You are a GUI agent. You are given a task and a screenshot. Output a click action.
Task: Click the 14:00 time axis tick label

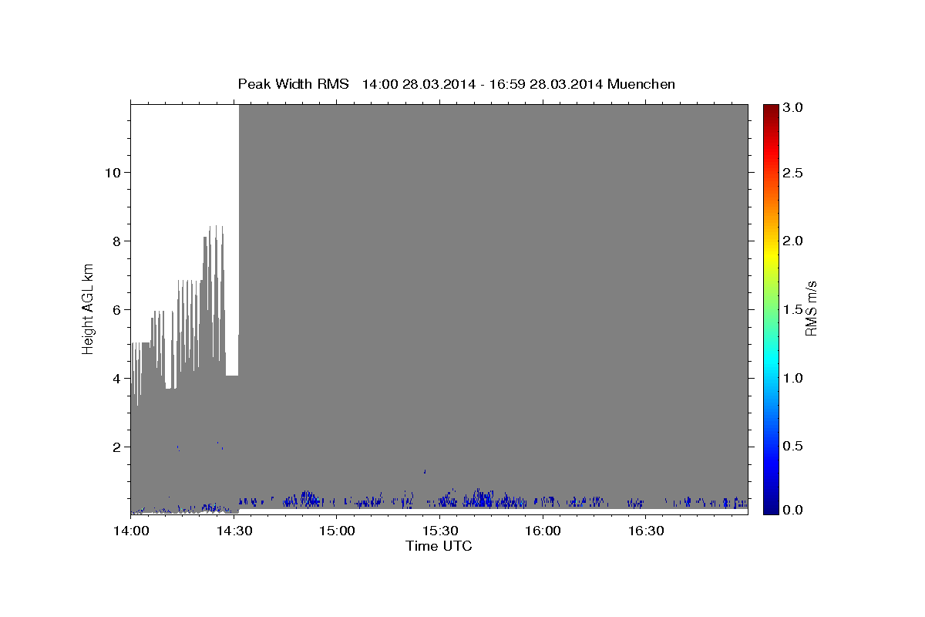tap(130, 532)
